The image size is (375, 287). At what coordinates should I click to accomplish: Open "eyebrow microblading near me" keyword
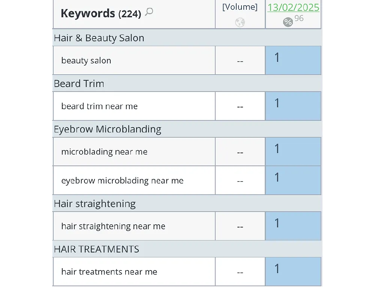click(122, 180)
